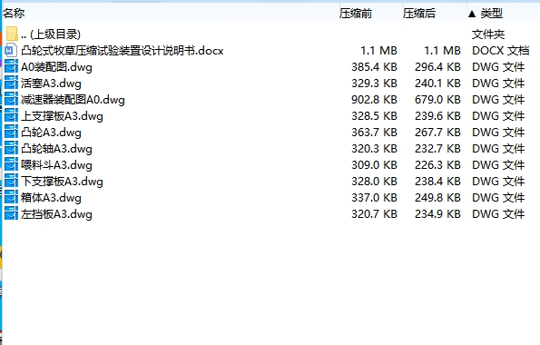
Task: Click the Word icon of the docx file
Action: [x=10, y=50]
